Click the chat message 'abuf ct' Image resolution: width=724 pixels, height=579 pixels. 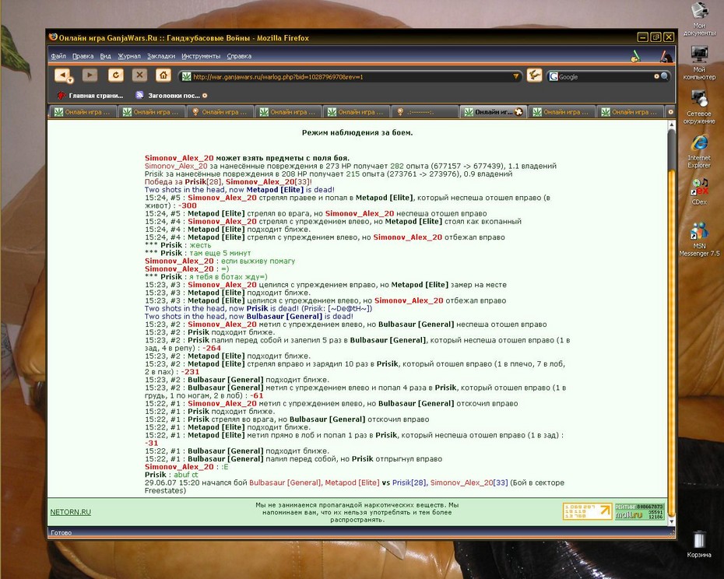coord(185,475)
